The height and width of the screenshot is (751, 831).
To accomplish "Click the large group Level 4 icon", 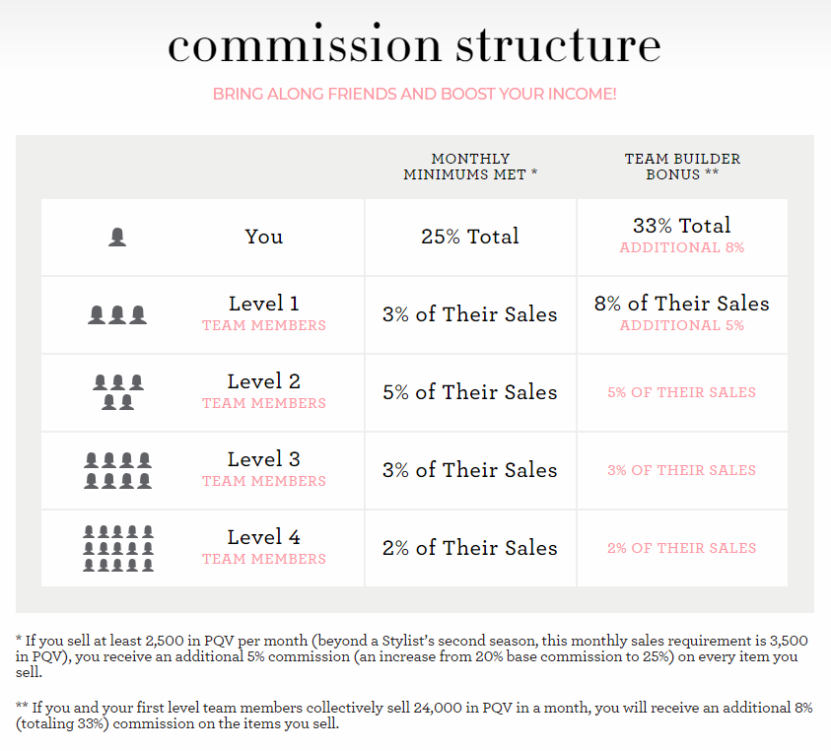I will (x=117, y=548).
